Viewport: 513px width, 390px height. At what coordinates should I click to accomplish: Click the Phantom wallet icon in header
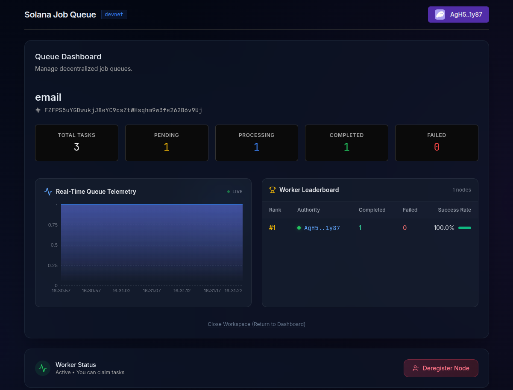440,15
